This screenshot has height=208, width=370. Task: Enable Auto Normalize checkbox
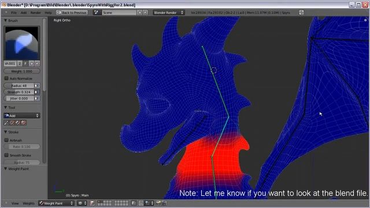tap(6, 79)
